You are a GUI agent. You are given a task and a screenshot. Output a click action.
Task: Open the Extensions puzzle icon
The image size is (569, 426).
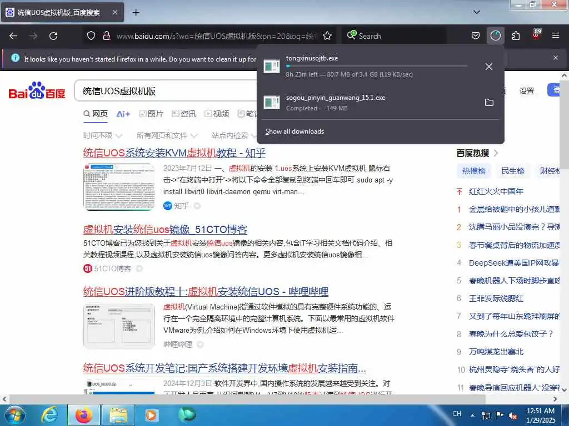(516, 35)
